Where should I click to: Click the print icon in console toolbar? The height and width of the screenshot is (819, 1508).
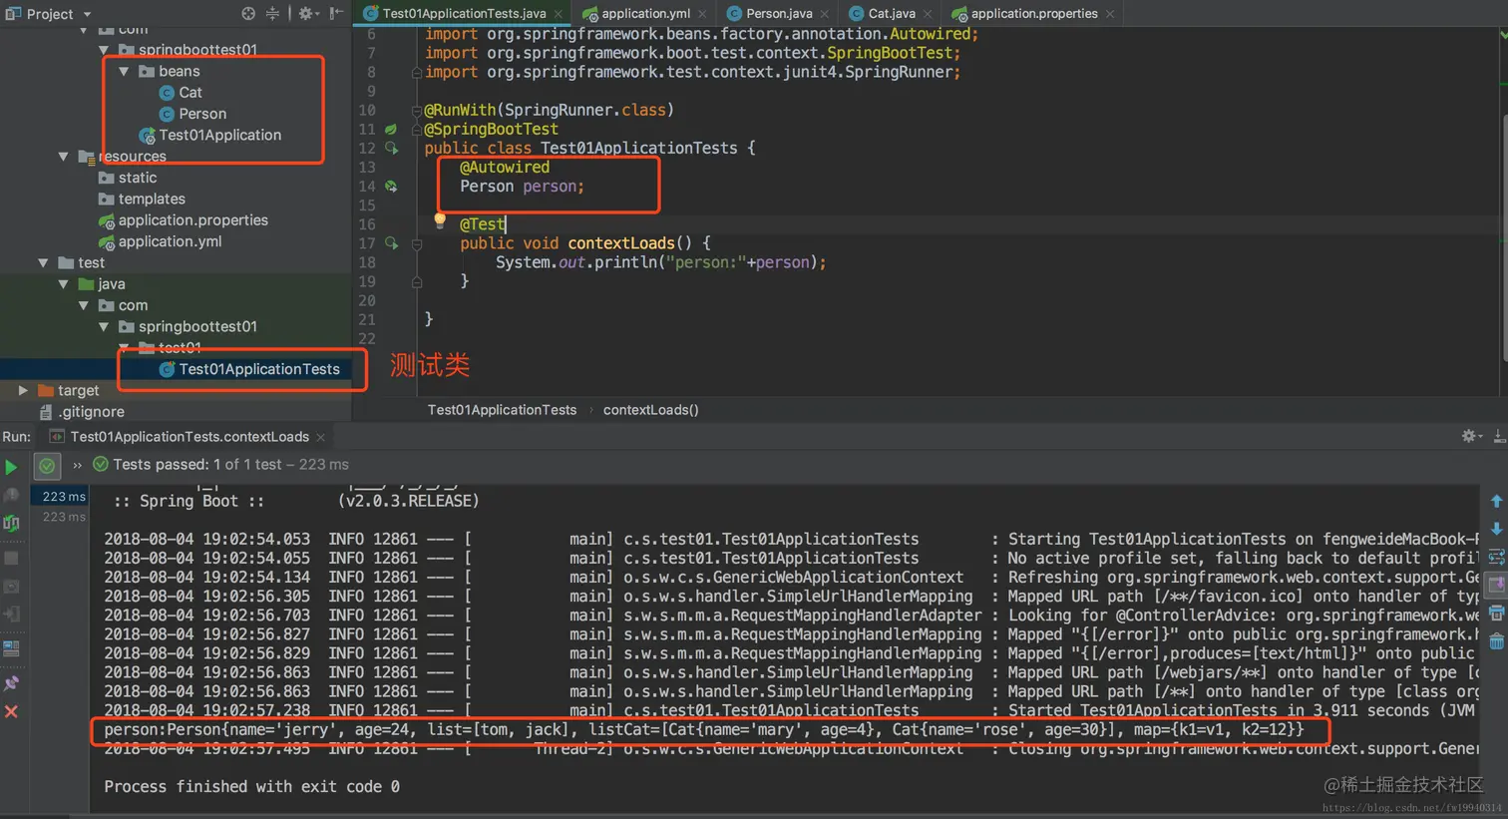(1496, 614)
